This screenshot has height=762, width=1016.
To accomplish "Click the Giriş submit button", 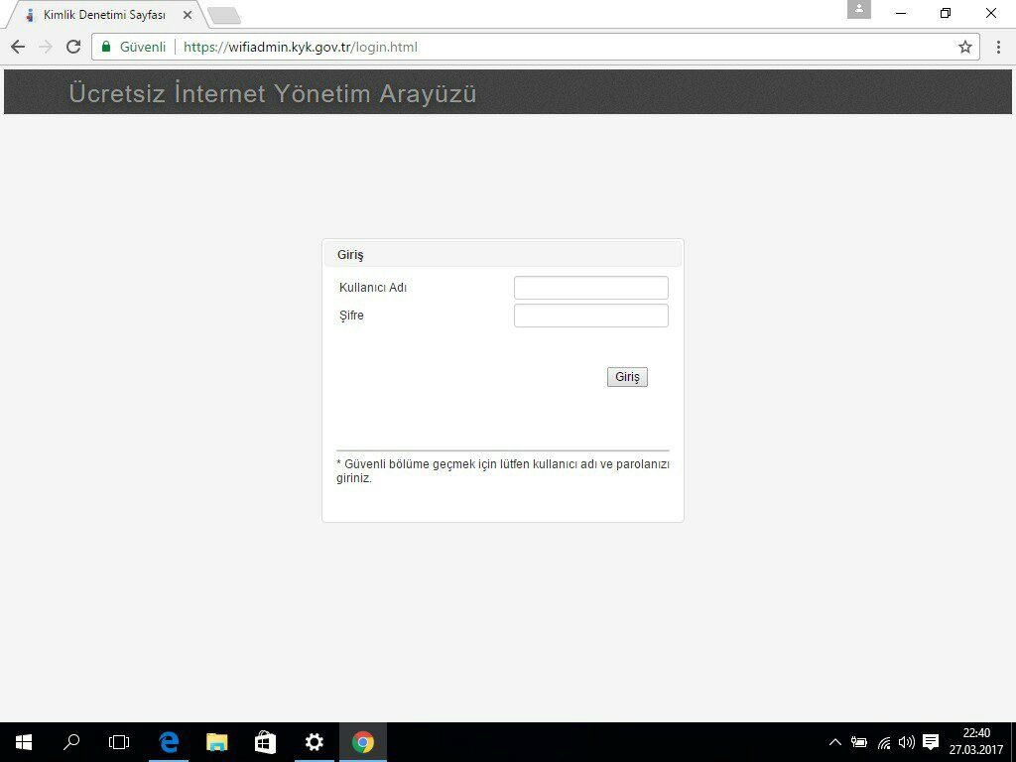I will [x=627, y=377].
